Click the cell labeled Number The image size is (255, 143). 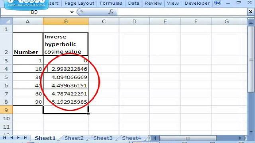coord(28,44)
